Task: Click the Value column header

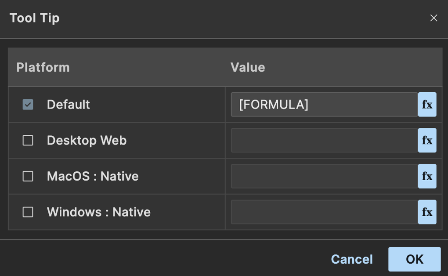Action: point(248,68)
